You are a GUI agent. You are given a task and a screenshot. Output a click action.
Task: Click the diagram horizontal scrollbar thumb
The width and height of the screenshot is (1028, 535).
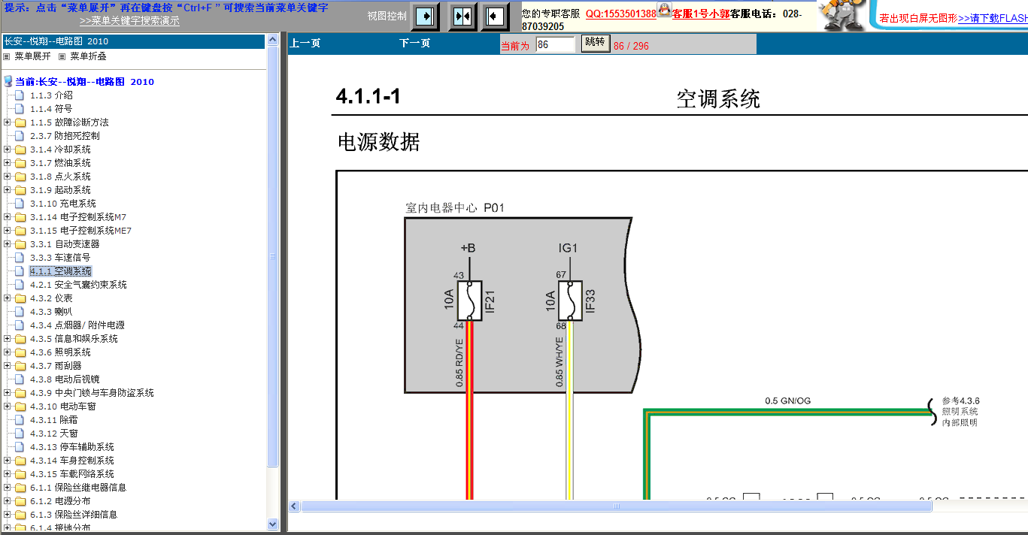(x=616, y=506)
